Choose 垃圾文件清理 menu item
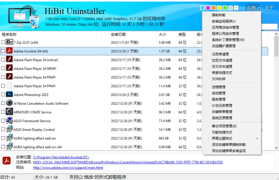279x180 pixels. (232, 60)
